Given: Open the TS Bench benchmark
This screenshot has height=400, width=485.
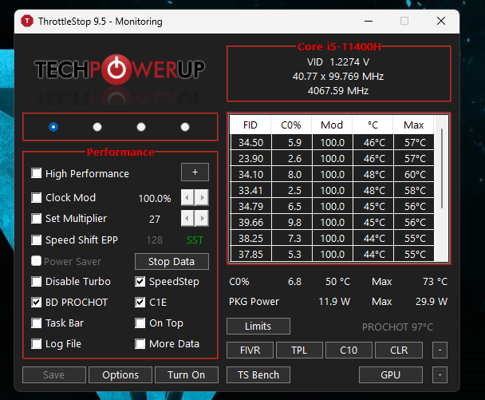Looking at the screenshot, I should (258, 375).
